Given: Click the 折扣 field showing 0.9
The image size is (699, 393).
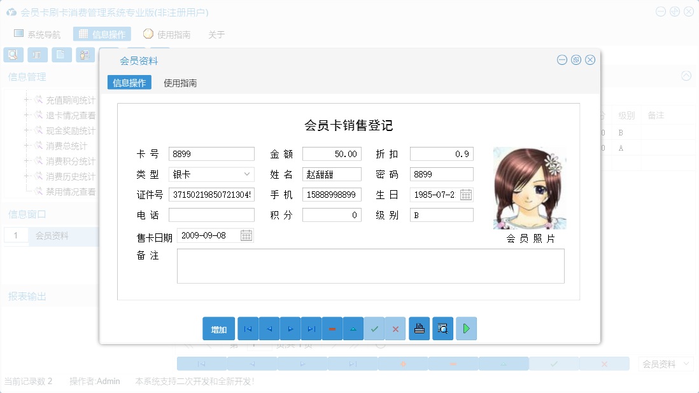Looking at the screenshot, I should [441, 154].
